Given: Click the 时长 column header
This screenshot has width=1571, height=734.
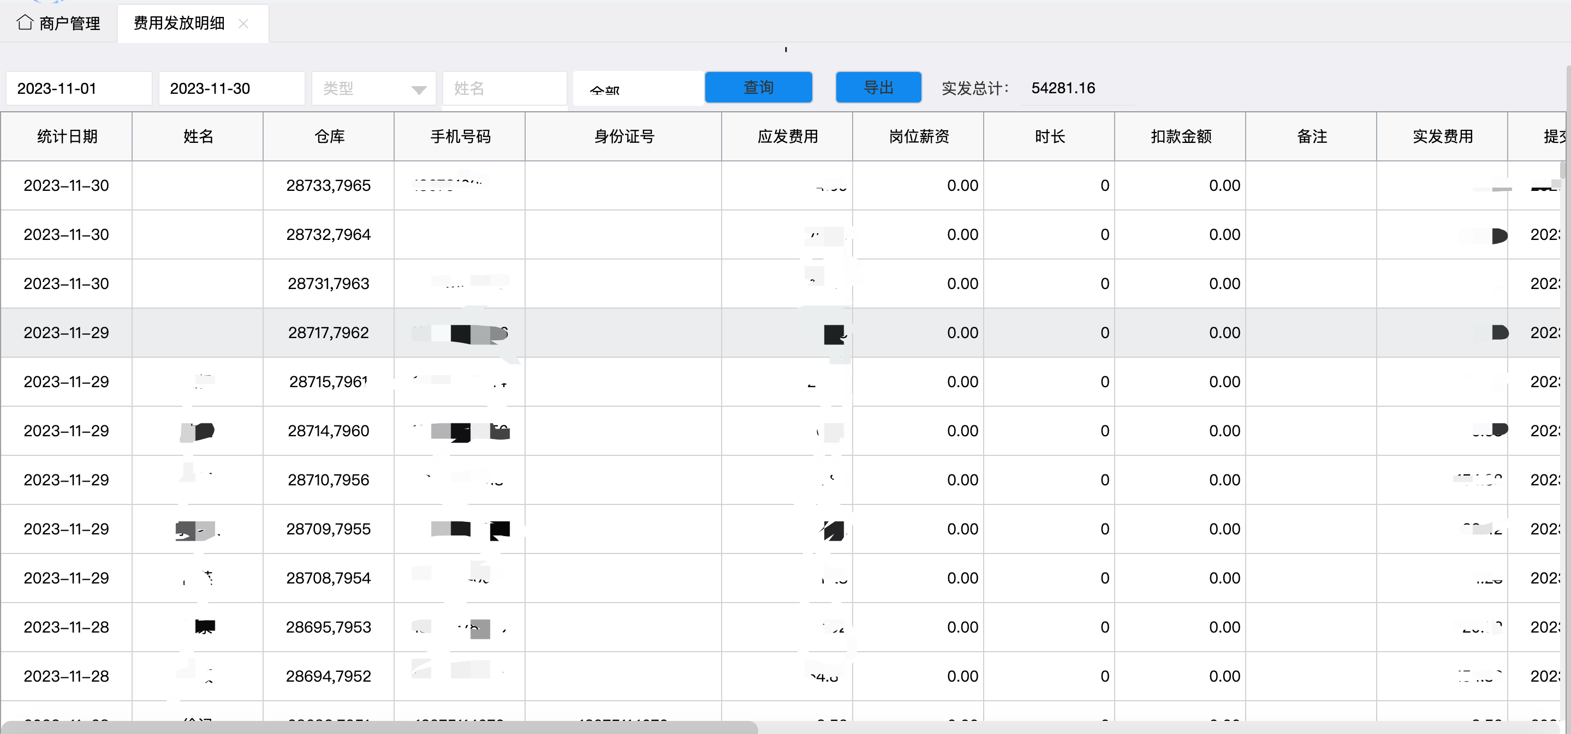Looking at the screenshot, I should [1050, 136].
